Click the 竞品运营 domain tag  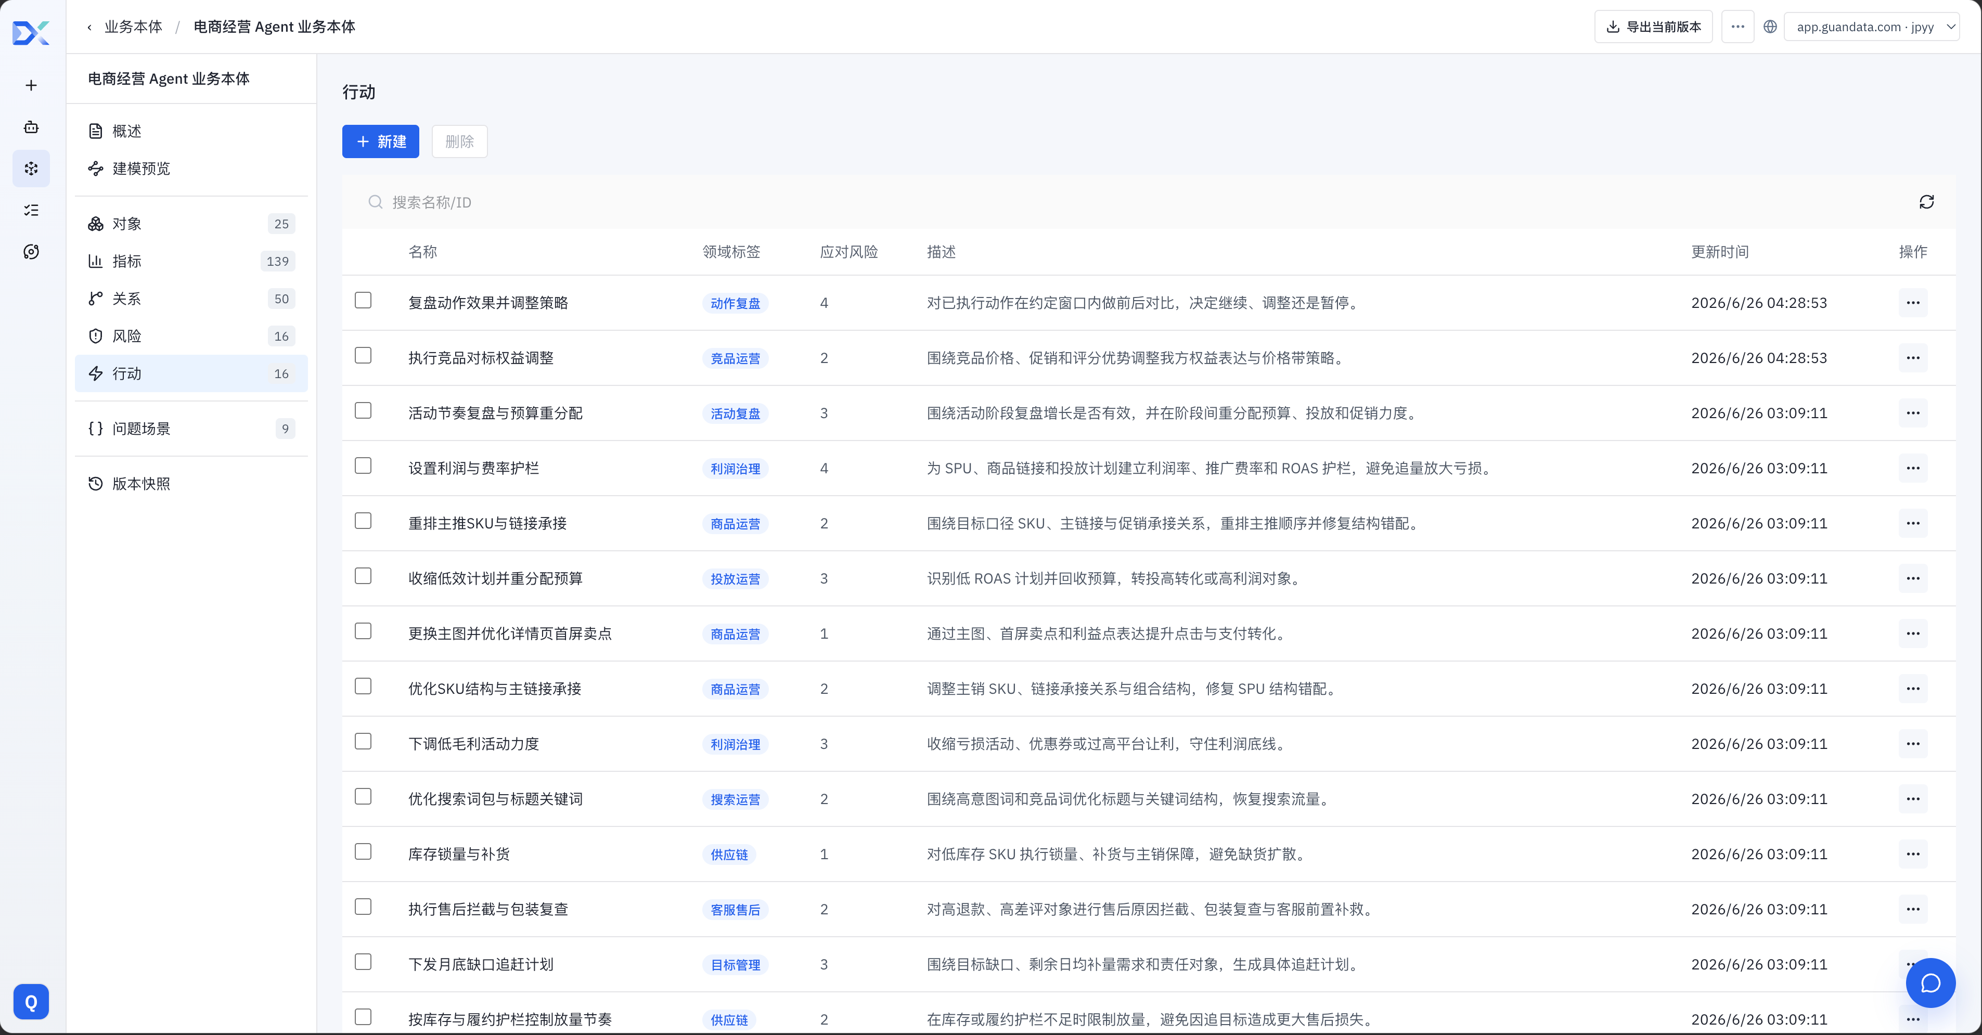[x=735, y=358]
